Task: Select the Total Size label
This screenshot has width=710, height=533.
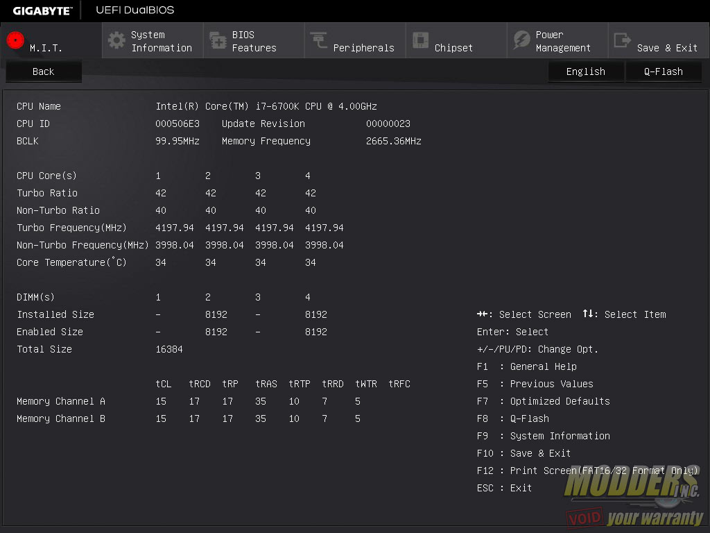Action: 44,350
